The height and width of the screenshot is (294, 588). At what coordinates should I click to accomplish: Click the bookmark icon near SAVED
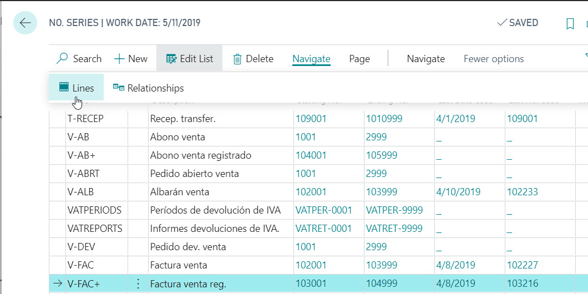pos(570,23)
